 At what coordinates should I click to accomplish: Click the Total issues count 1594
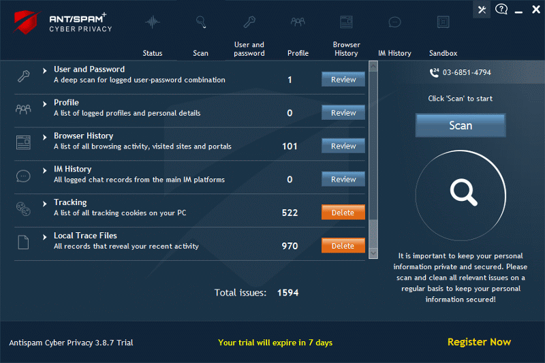(287, 293)
